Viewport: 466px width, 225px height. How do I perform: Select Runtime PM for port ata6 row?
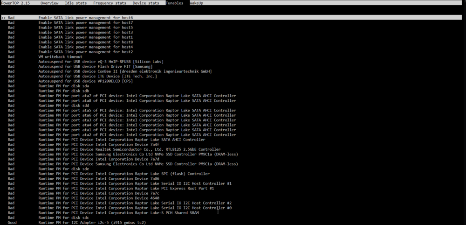click(x=122, y=115)
